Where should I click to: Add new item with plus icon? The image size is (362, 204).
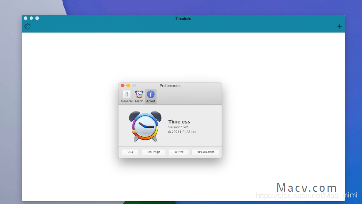pyautogui.click(x=339, y=26)
